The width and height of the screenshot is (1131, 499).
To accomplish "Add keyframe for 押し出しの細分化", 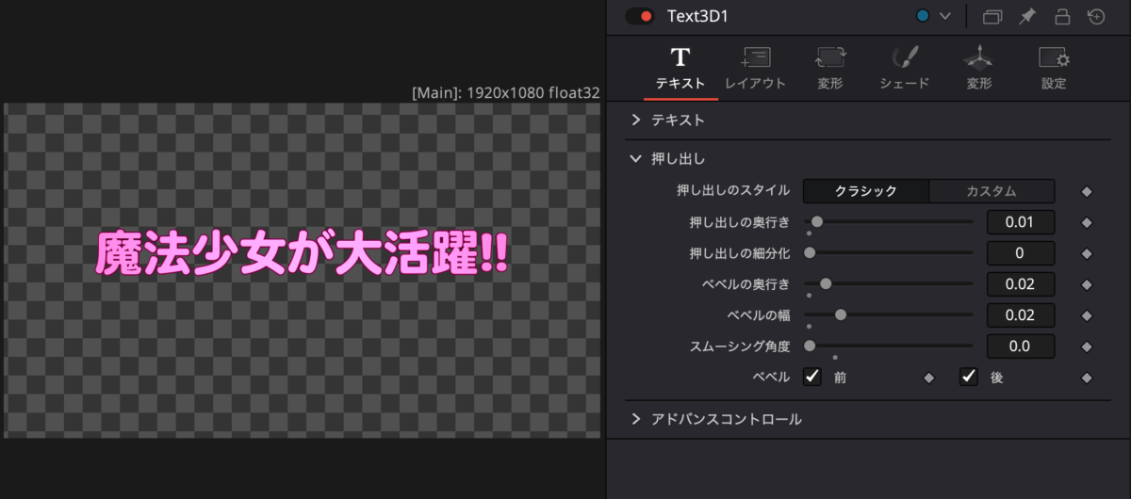I will point(1087,254).
